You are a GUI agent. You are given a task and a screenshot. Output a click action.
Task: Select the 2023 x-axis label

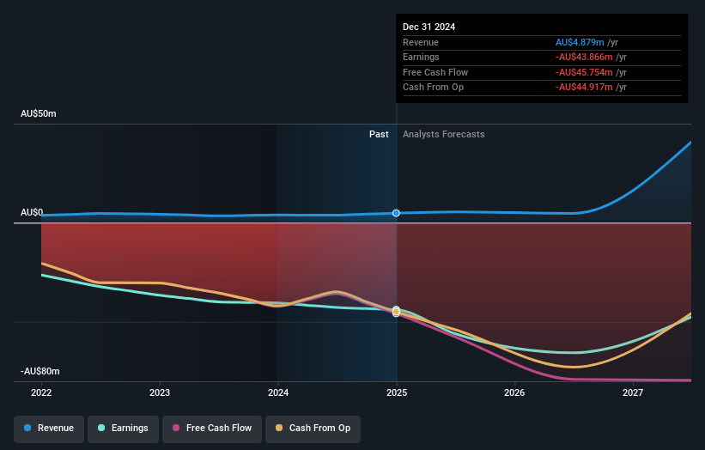[x=160, y=392]
